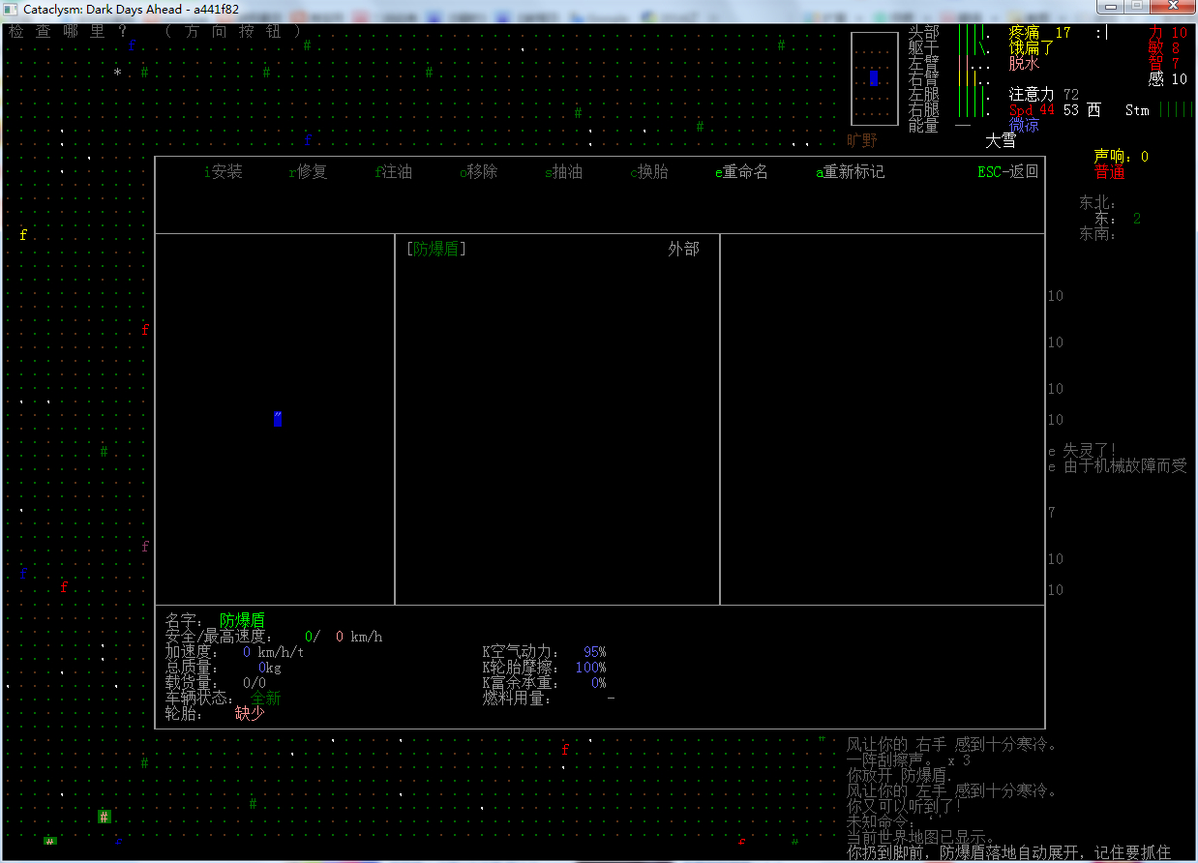The width and height of the screenshot is (1198, 863).
Task: Click the 脱水 thirst status
Action: pos(1024,64)
